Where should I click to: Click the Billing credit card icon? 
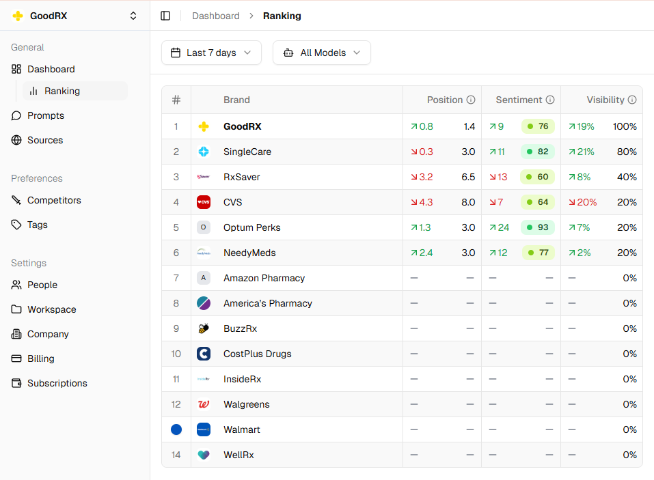click(16, 358)
